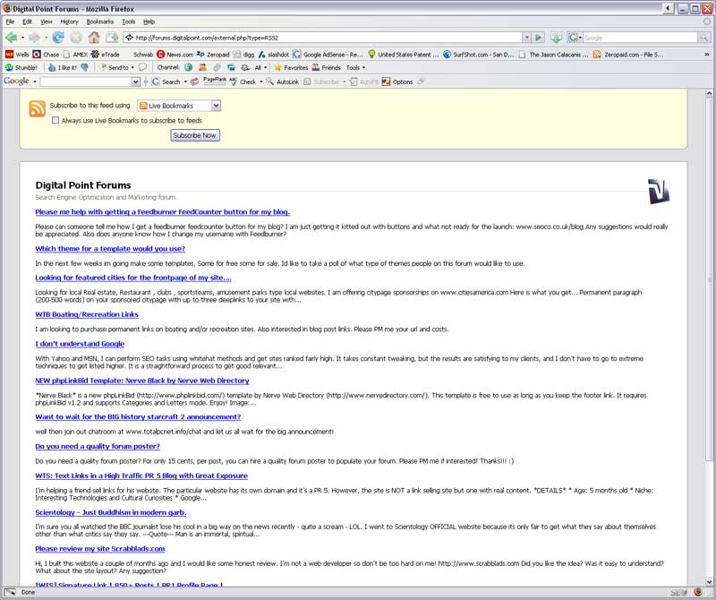The height and width of the screenshot is (600, 716).
Task: Click the SEO status bar indicator
Action: (x=678, y=592)
